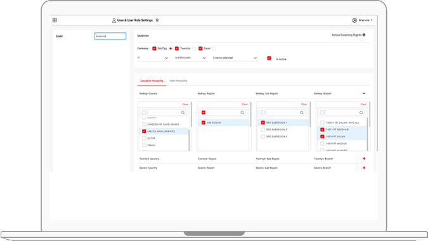Click search icon in Redtag Region list
428x241 pixels.
[242, 112]
